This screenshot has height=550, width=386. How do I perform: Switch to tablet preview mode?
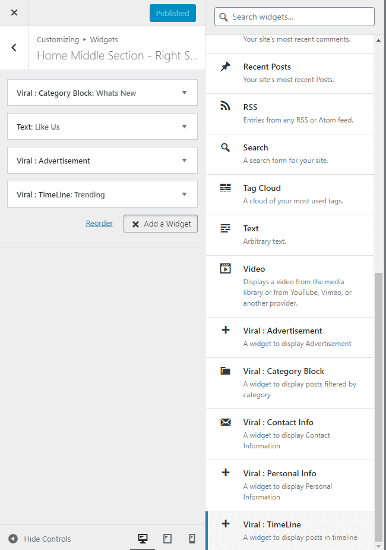point(167,539)
